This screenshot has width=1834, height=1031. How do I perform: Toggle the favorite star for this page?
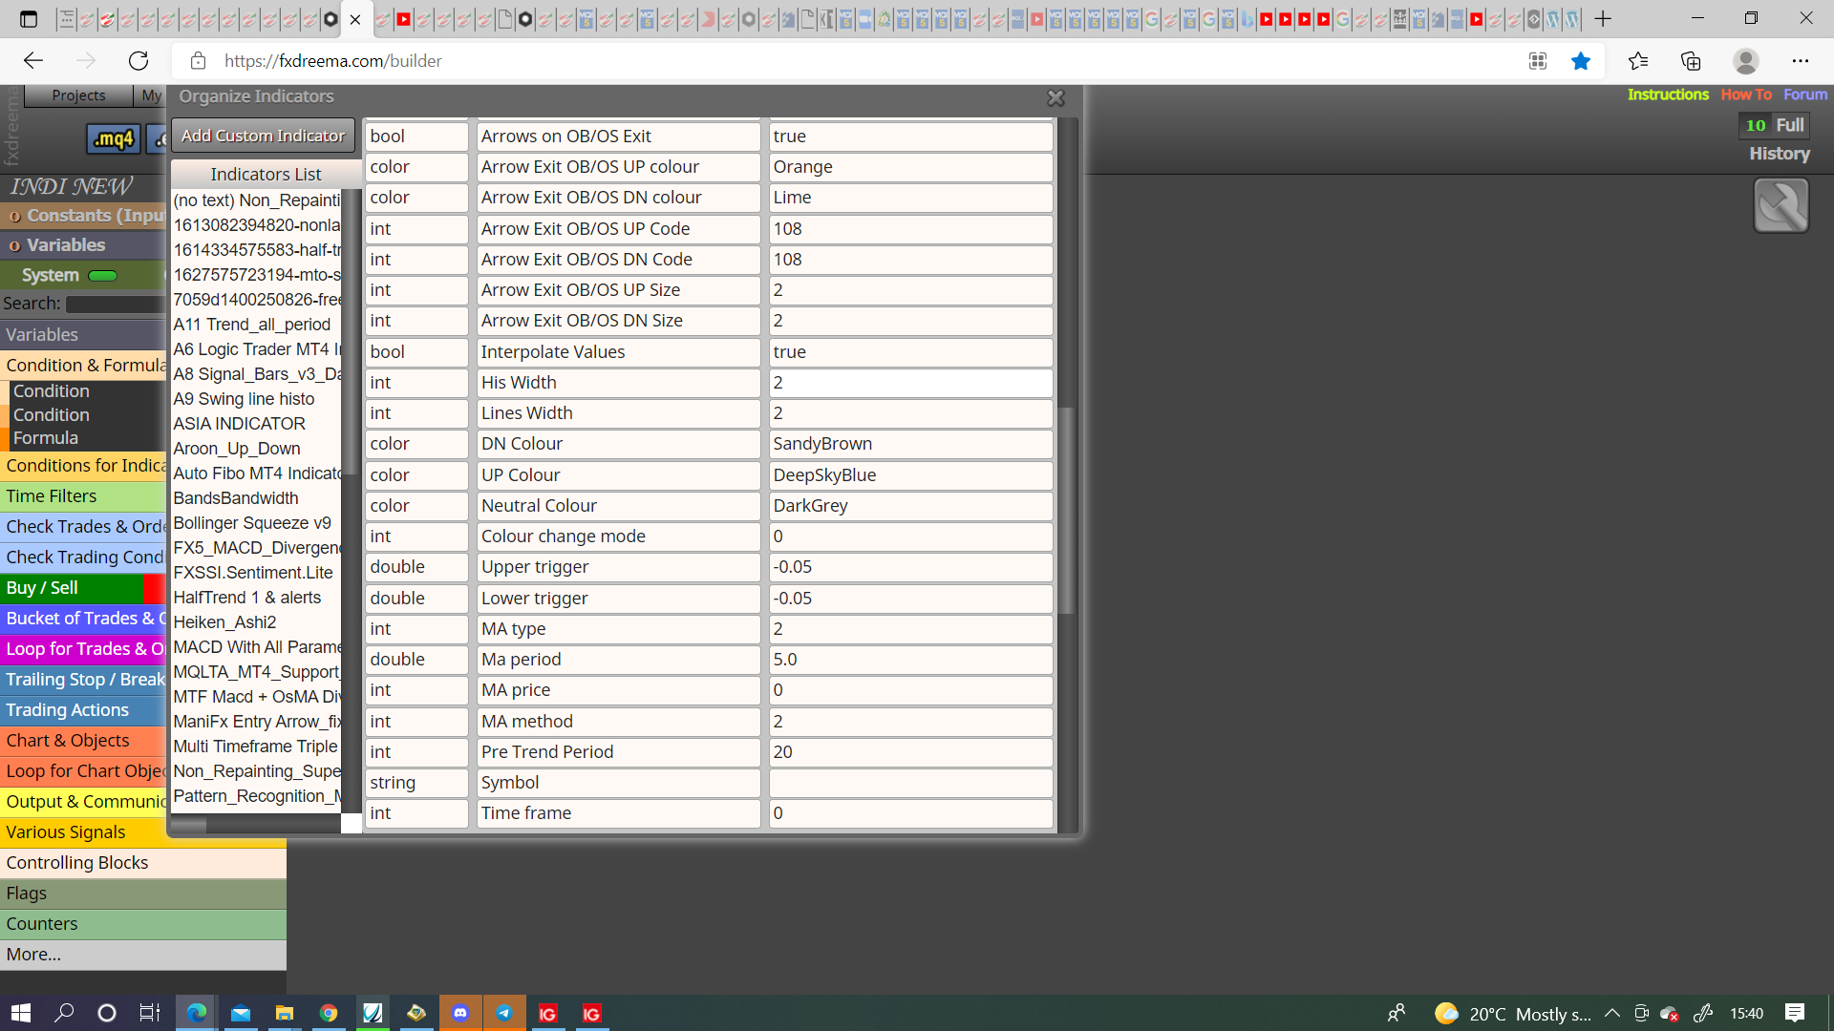1581,61
